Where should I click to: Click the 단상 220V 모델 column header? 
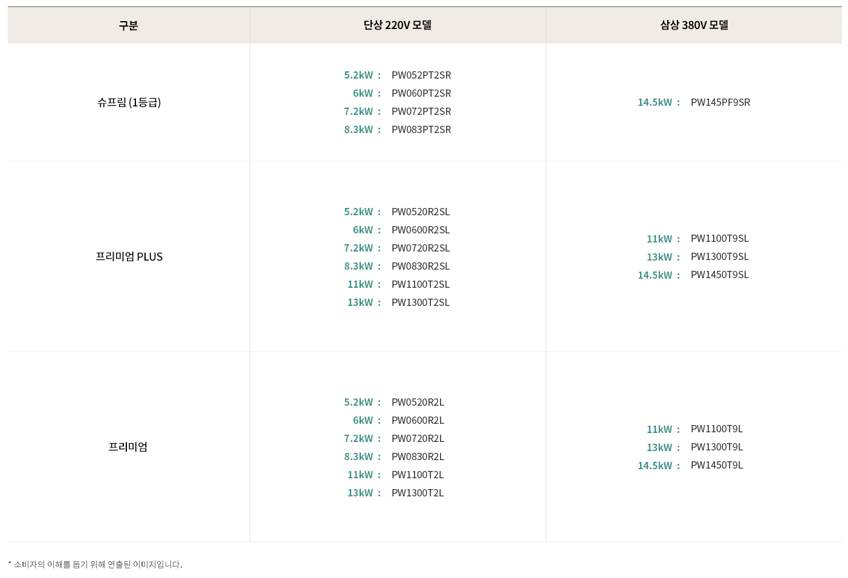coord(397,25)
